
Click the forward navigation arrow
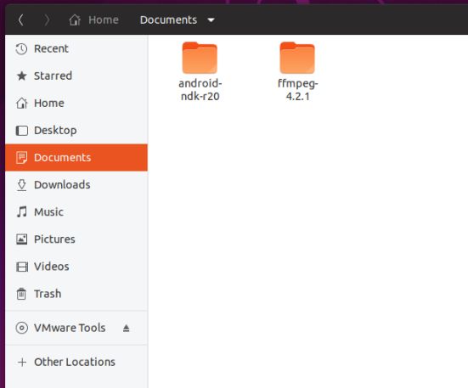47,20
